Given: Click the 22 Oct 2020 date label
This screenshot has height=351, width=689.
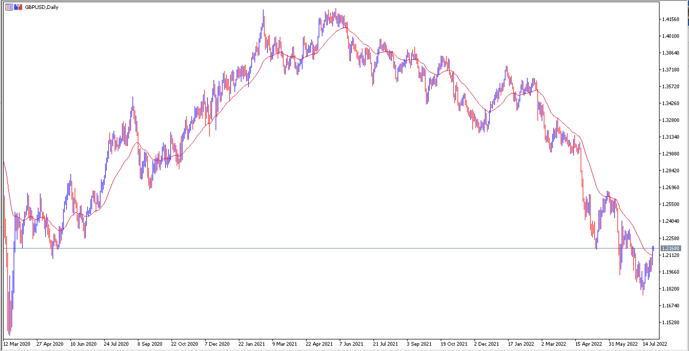Looking at the screenshot, I should coord(185,344).
